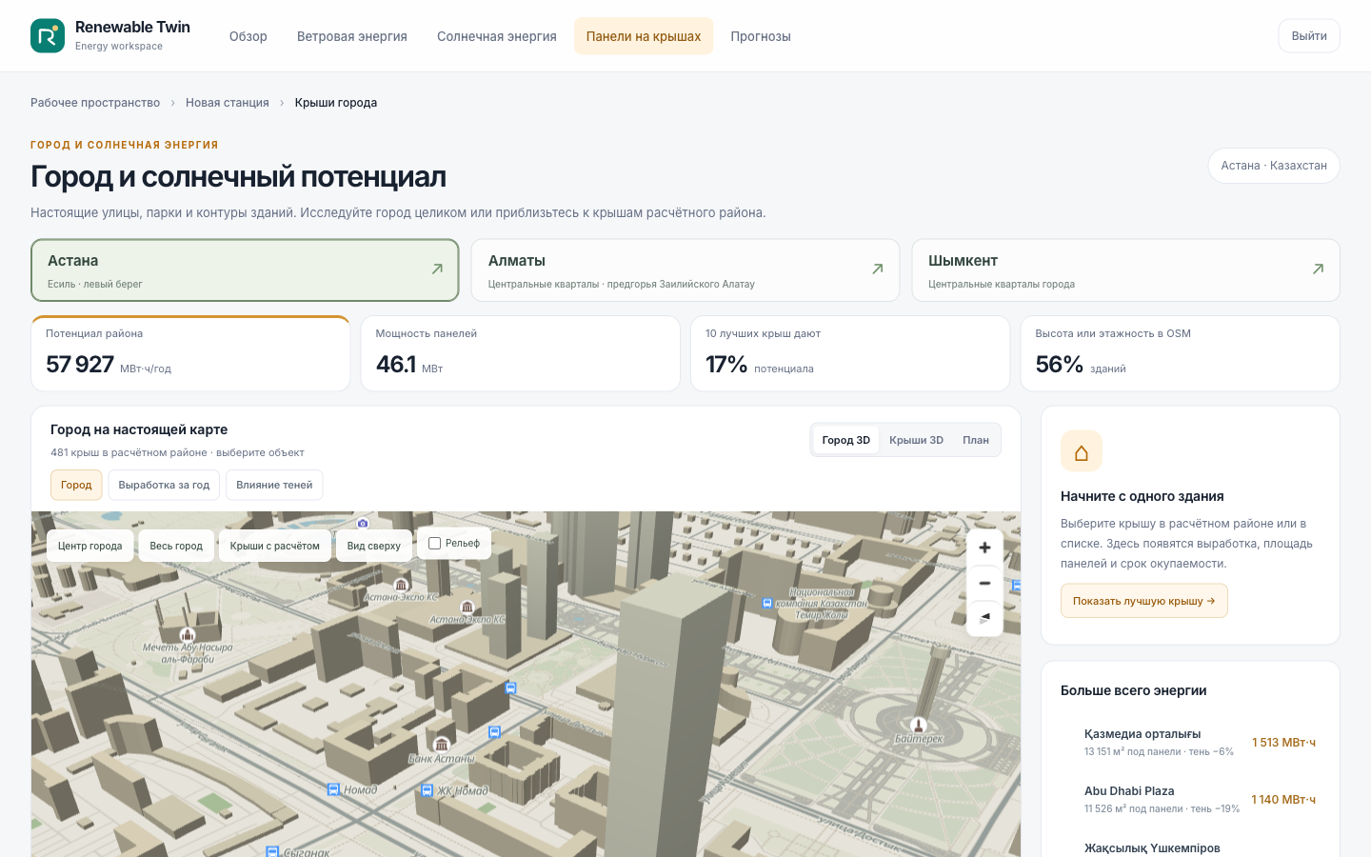Zoom in the map with plus button

tap(984, 548)
